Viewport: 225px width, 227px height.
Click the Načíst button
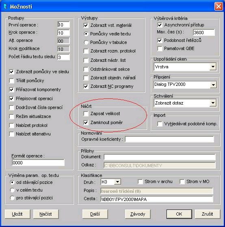[x=46, y=214]
